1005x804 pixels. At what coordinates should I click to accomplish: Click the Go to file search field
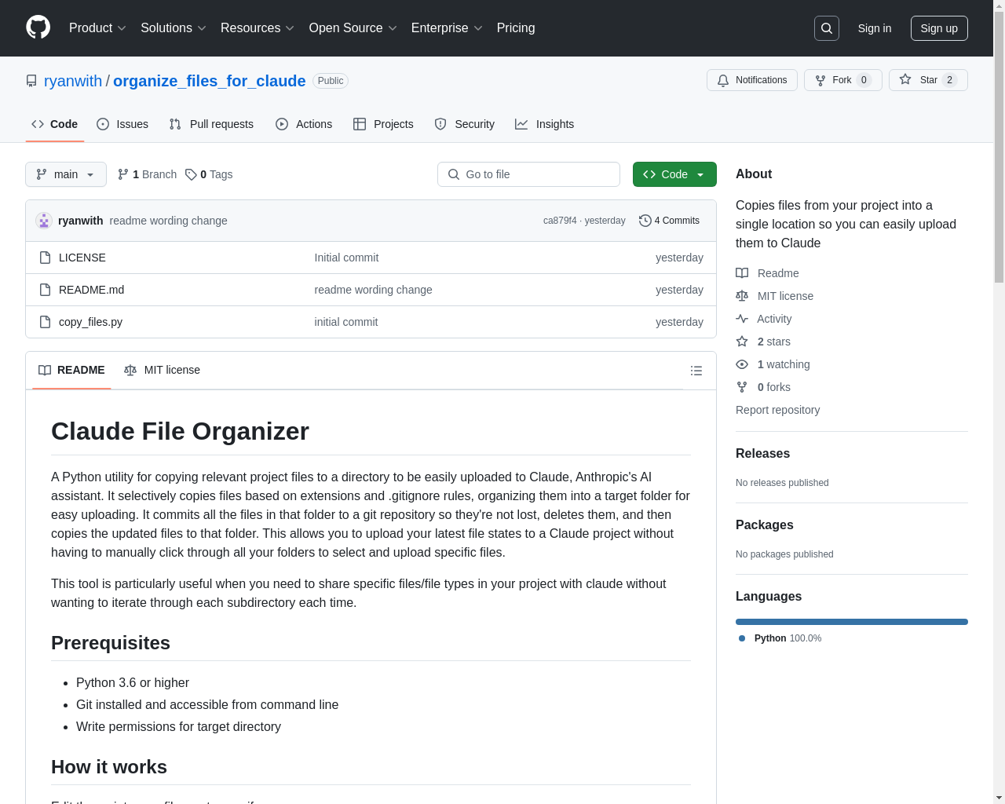528,174
